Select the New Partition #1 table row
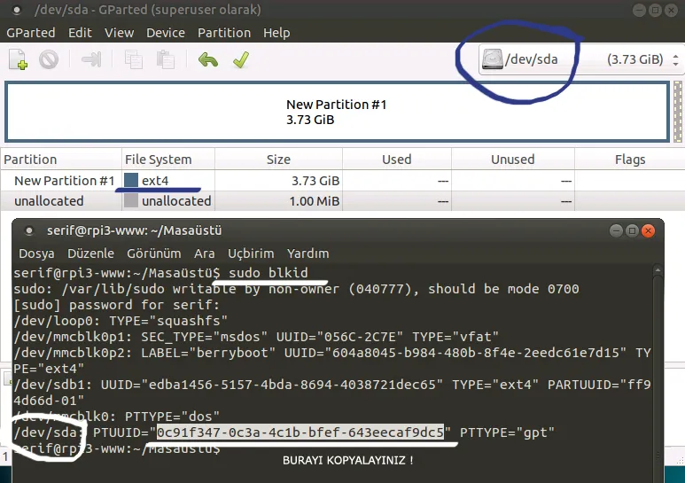This screenshot has width=685, height=483. coord(65,181)
